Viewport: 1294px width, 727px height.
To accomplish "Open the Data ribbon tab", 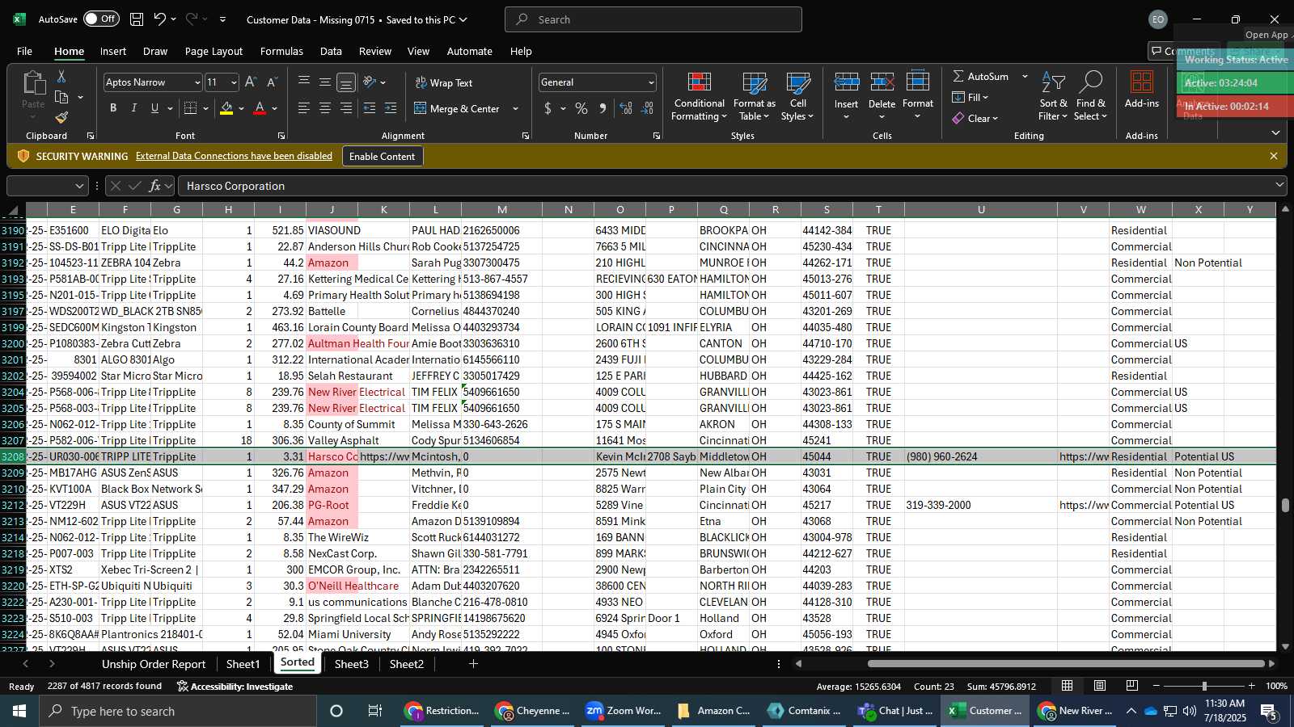I will coord(331,51).
